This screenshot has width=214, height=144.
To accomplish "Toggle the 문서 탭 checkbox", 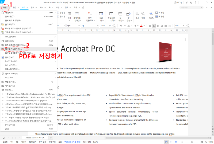I will click(x=58, y=17).
